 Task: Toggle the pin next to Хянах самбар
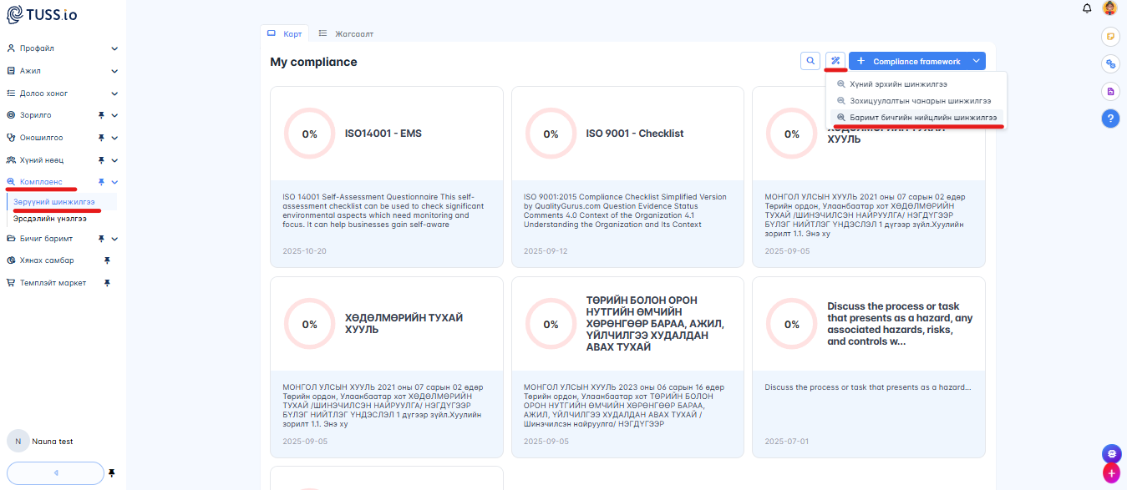click(107, 260)
